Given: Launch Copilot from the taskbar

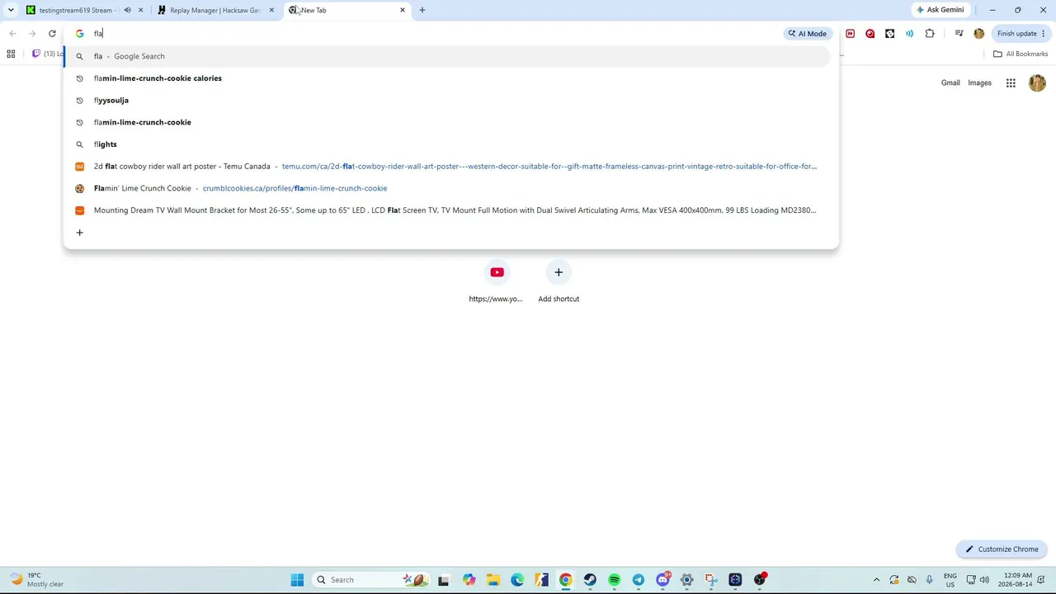Looking at the screenshot, I should click(469, 580).
